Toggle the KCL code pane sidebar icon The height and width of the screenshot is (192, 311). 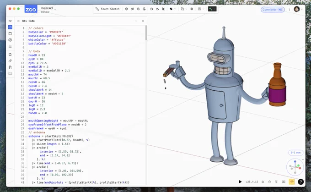[10, 27]
